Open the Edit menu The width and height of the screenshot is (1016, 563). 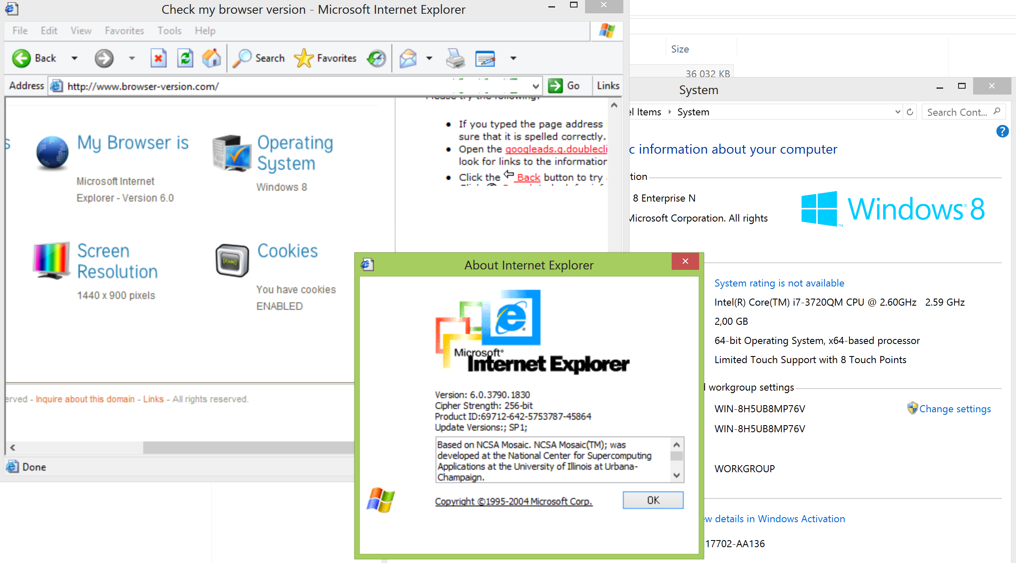pyautogui.click(x=49, y=31)
